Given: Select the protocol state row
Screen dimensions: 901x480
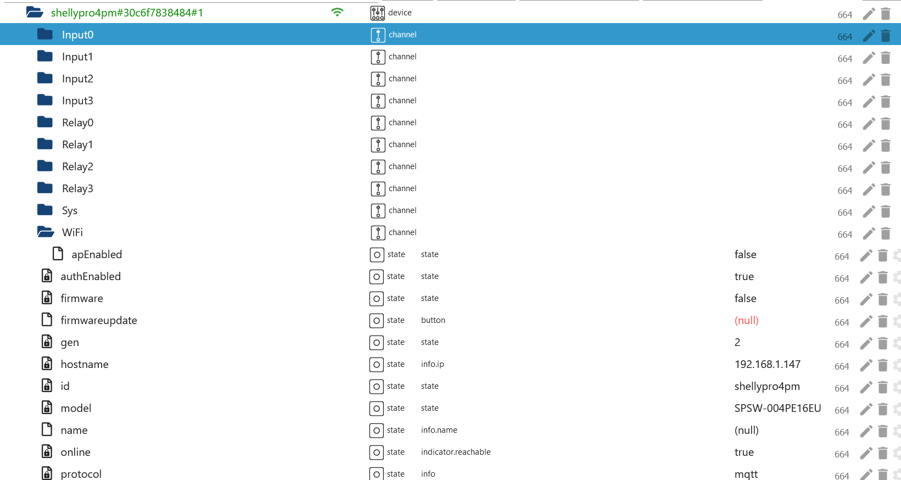Looking at the screenshot, I should pyautogui.click(x=450, y=472).
